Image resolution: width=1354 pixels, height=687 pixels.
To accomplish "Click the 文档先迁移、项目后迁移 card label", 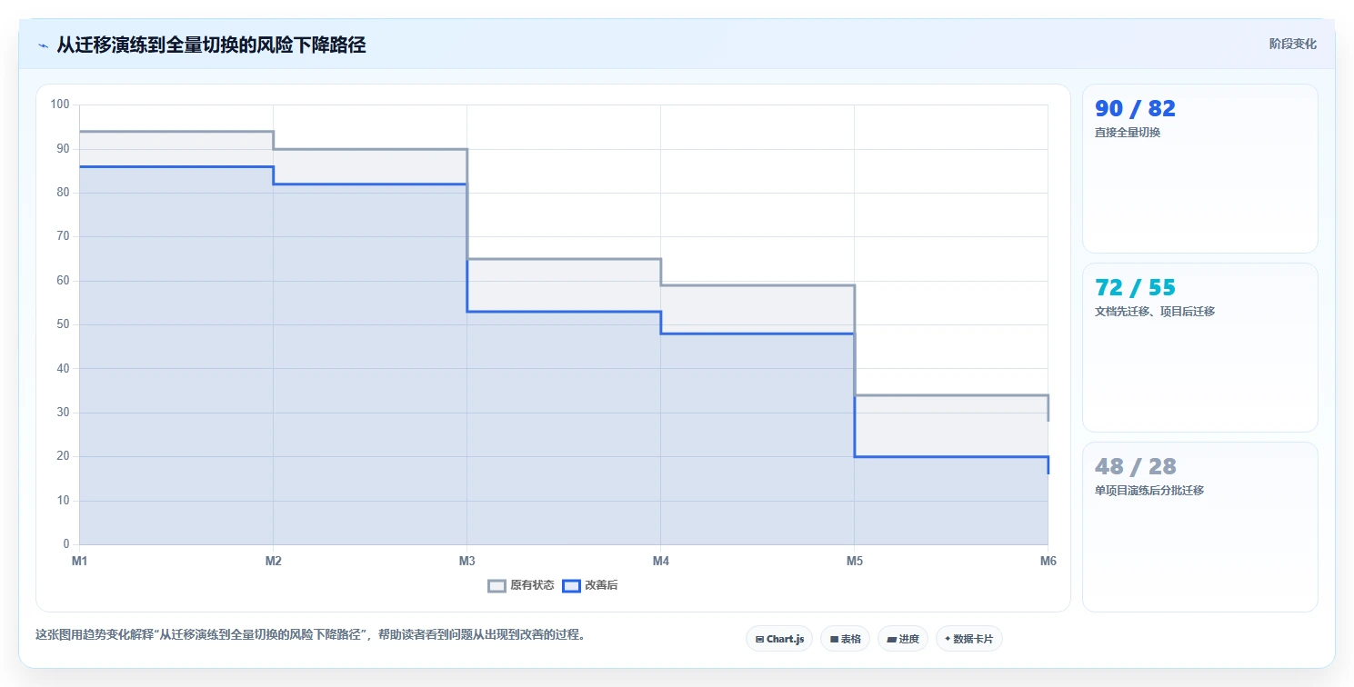I will click(x=1155, y=311).
